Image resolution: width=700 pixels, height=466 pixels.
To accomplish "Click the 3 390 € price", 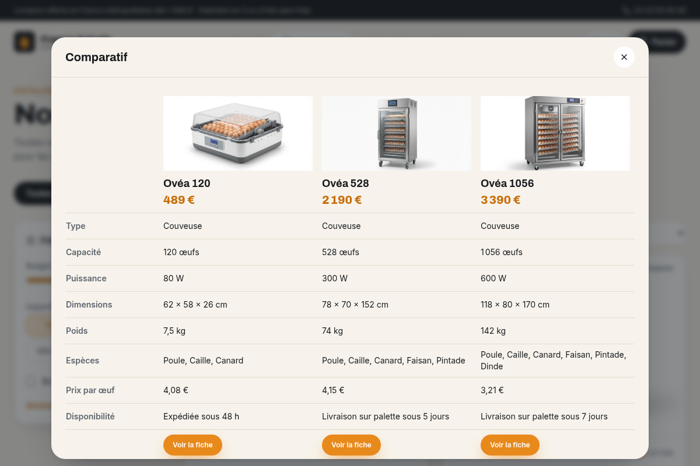I will [501, 200].
